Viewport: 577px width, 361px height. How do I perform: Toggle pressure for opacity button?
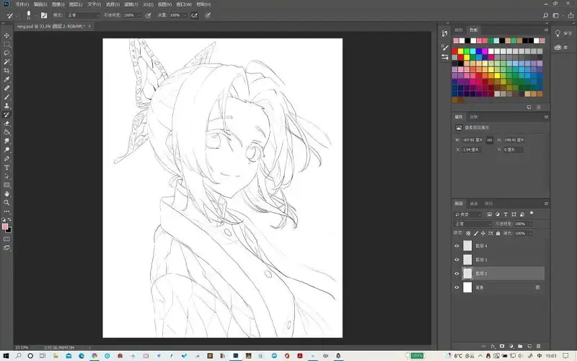[149, 15]
